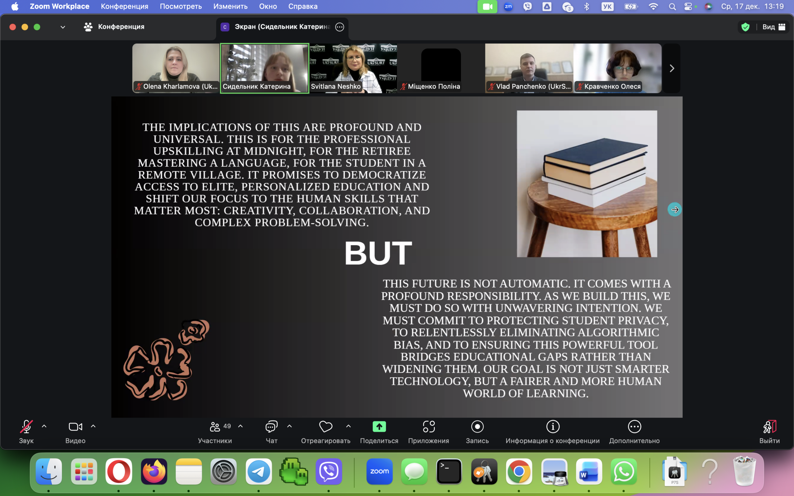Expand audio settings arrow next to mic
Viewport: 794px width, 496px height.
(x=44, y=426)
